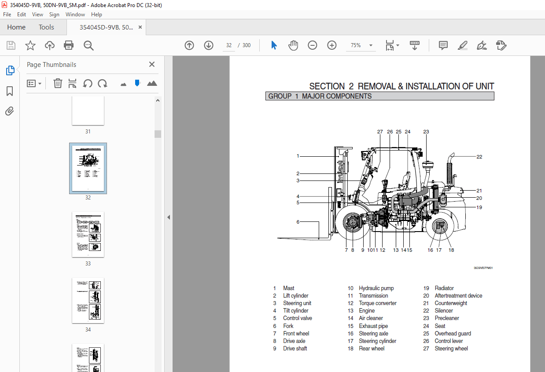Viewport: 545px width, 372px height.
Task: Switch to the Tools tab
Action: [46, 27]
